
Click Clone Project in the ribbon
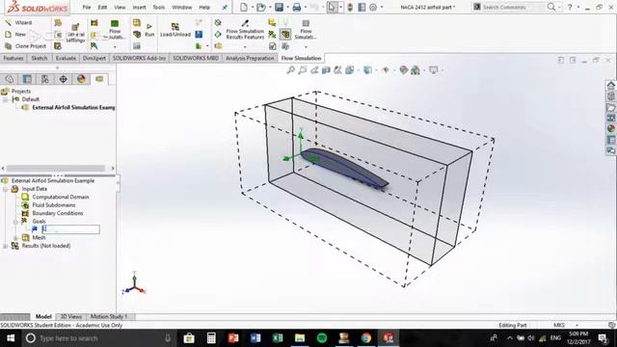click(x=26, y=46)
